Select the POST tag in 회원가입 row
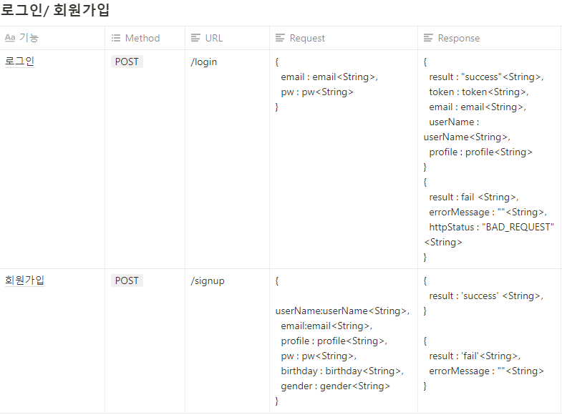 (127, 280)
